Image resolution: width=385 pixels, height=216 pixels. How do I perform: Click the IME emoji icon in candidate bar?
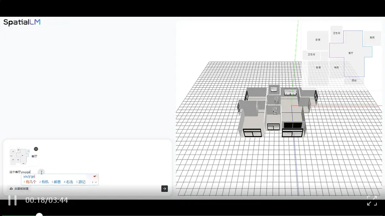pos(95,176)
